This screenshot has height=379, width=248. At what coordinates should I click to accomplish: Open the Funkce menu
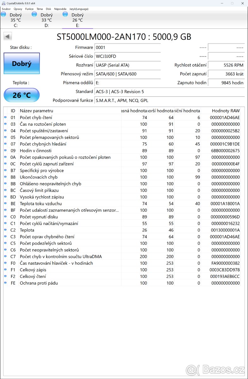29,9
